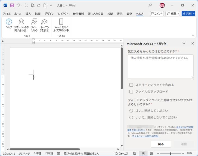Open the 編集 mode dropdown

point(173,14)
